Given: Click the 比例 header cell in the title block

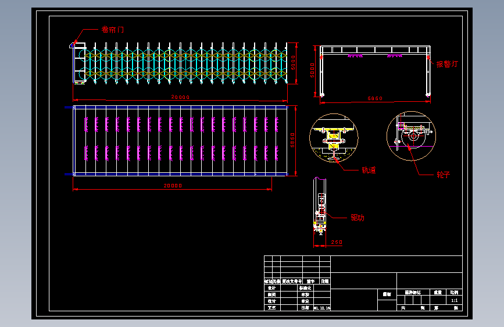Looking at the screenshot, I should coord(454,292).
